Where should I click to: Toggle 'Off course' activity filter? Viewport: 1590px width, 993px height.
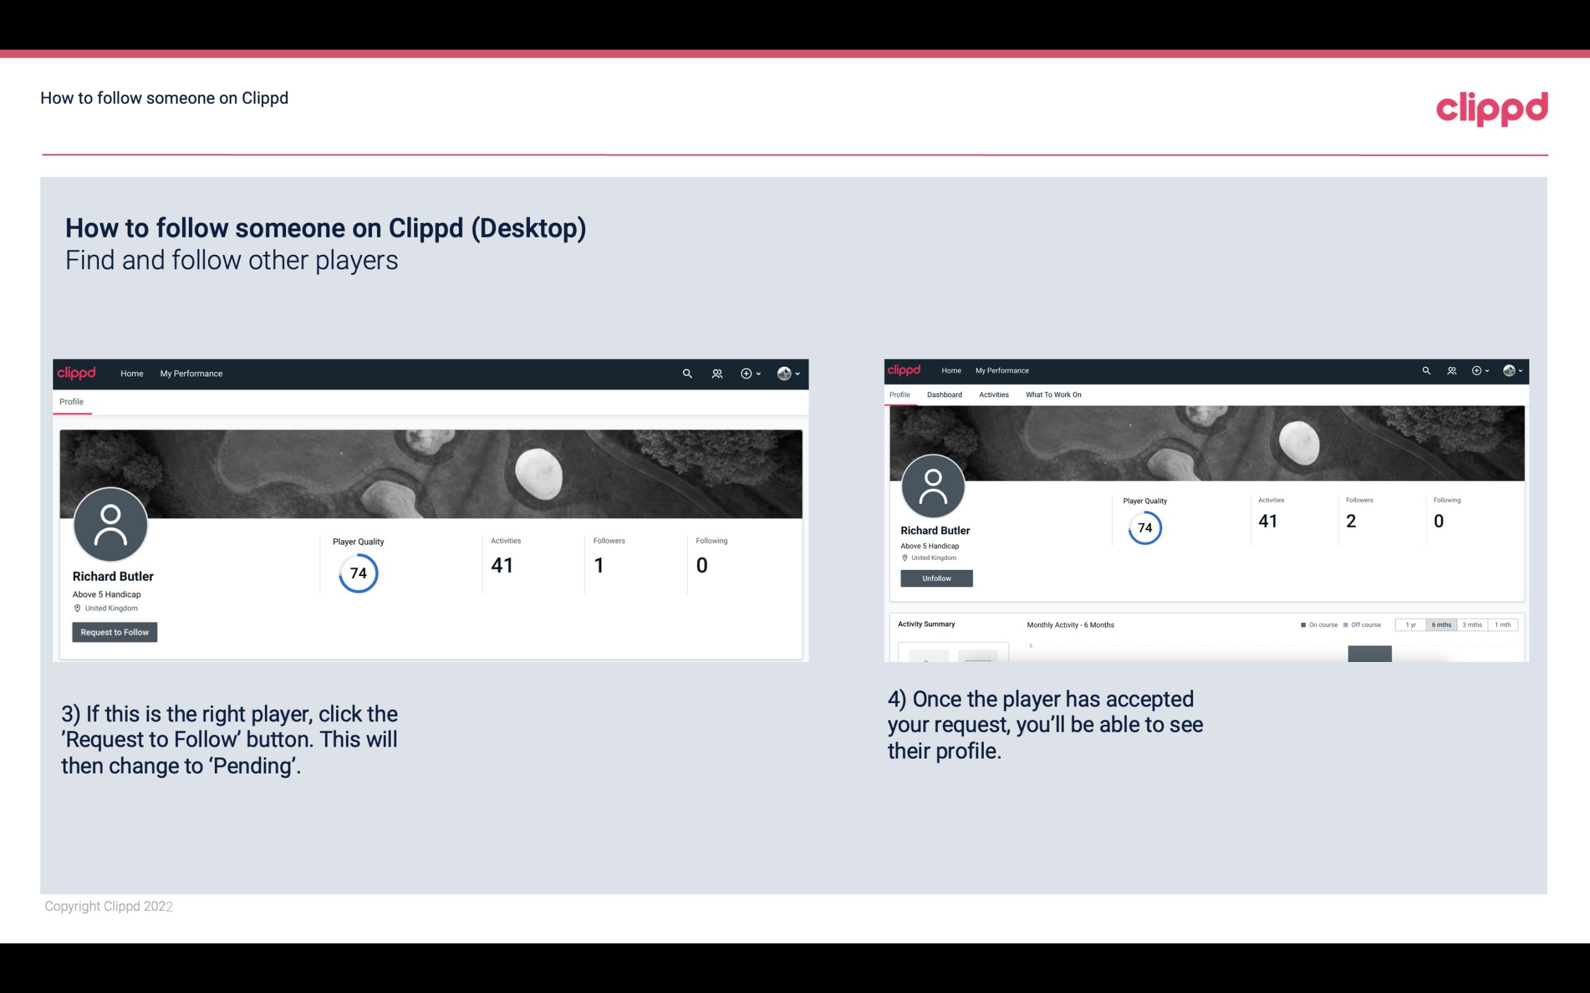pos(1363,625)
